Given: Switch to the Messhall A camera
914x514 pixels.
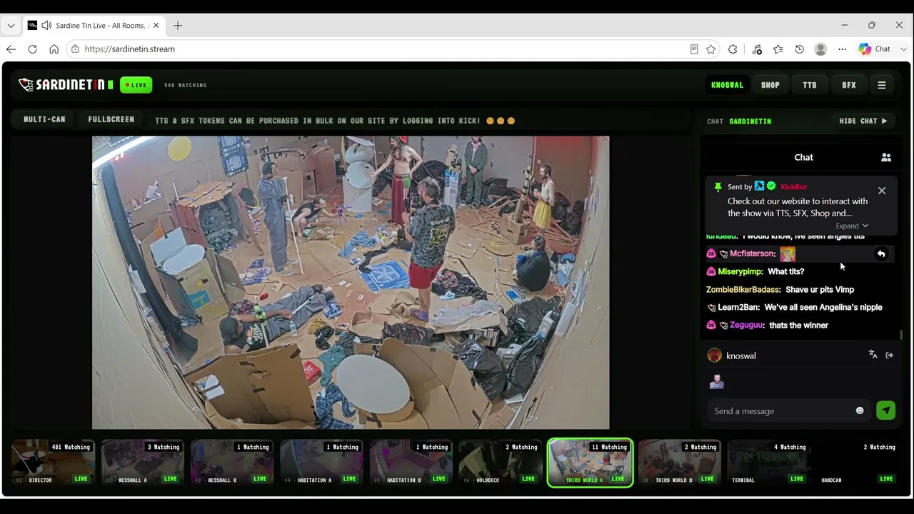Looking at the screenshot, I should (143, 463).
